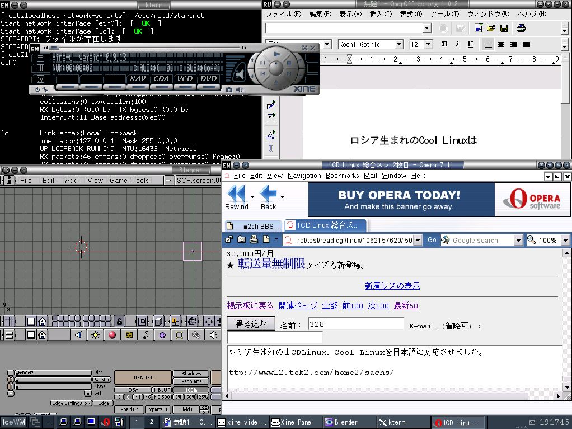Toggle Italic in OpenOffice toolbar
This screenshot has height=429, width=572.
457,44
